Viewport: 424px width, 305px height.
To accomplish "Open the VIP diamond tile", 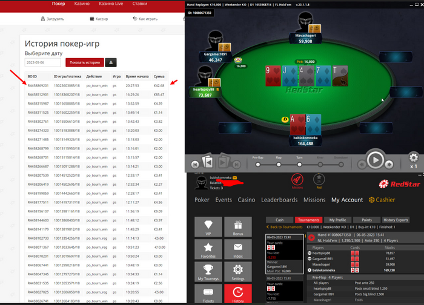I will [208, 227].
